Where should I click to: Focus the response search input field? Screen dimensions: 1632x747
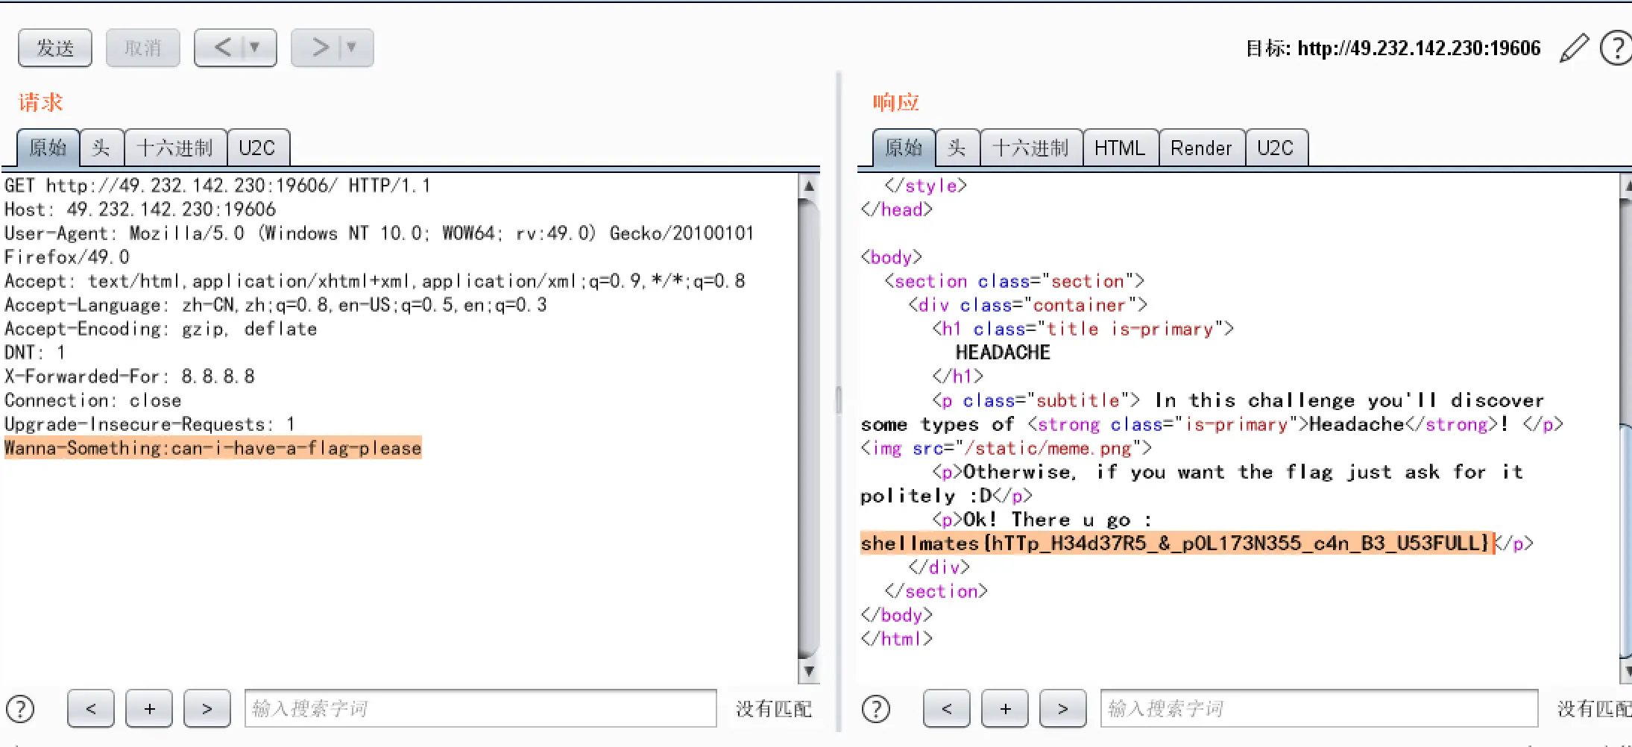point(1318,708)
